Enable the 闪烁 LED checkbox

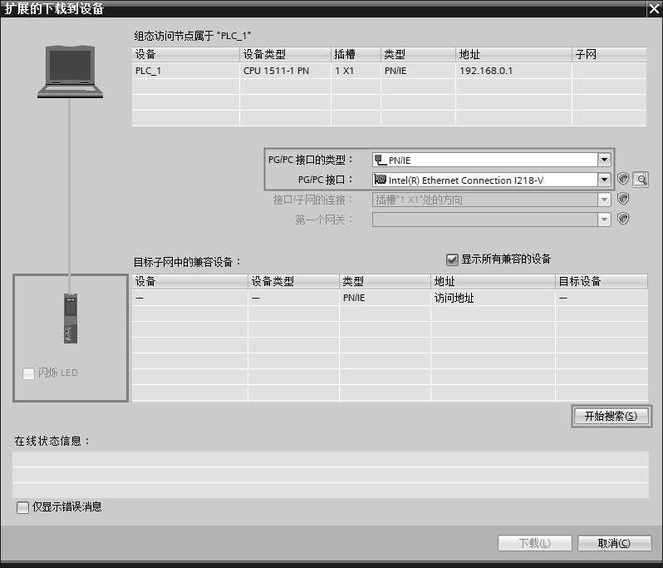coord(28,373)
